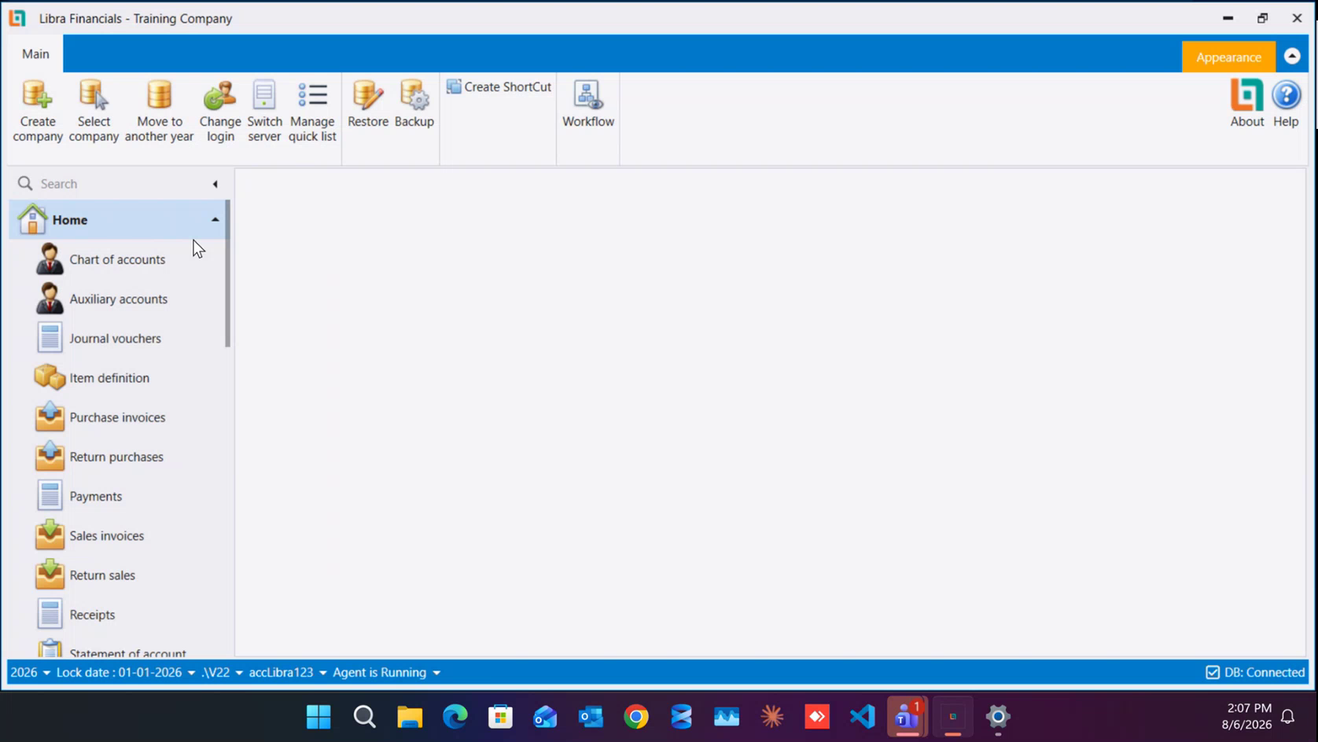Click the Select company icon
The width and height of the screenshot is (1318, 742).
click(94, 111)
